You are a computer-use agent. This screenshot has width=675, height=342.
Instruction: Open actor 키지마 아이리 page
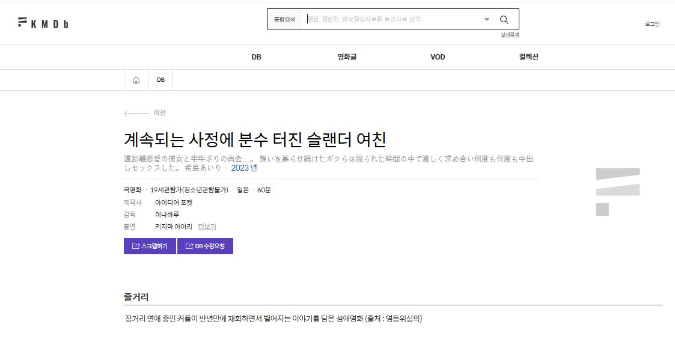tap(173, 227)
